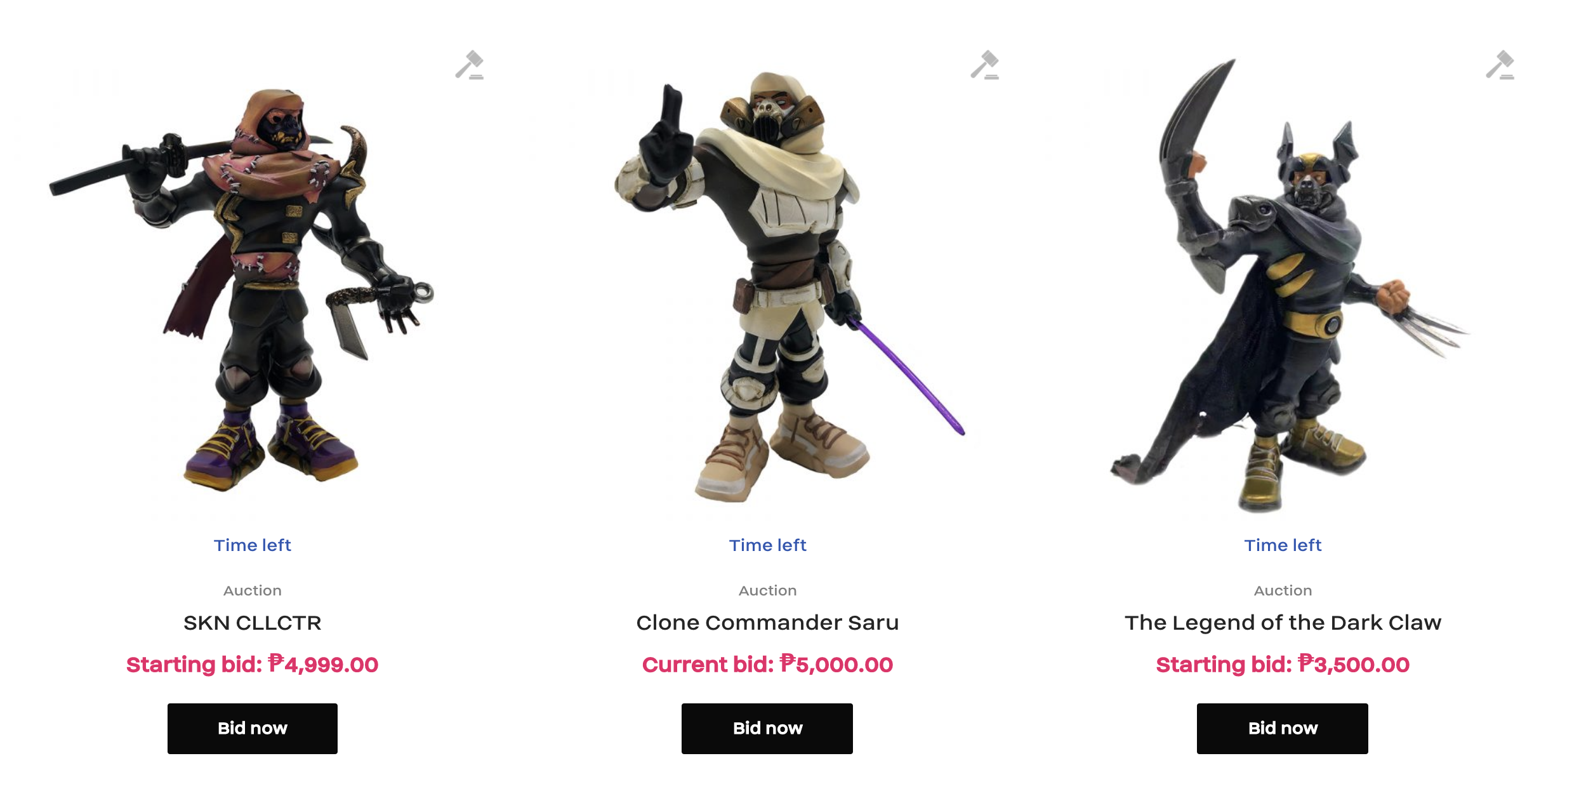
Task: Bid now on The Legend of the Dark Claw
Action: pos(1283,728)
